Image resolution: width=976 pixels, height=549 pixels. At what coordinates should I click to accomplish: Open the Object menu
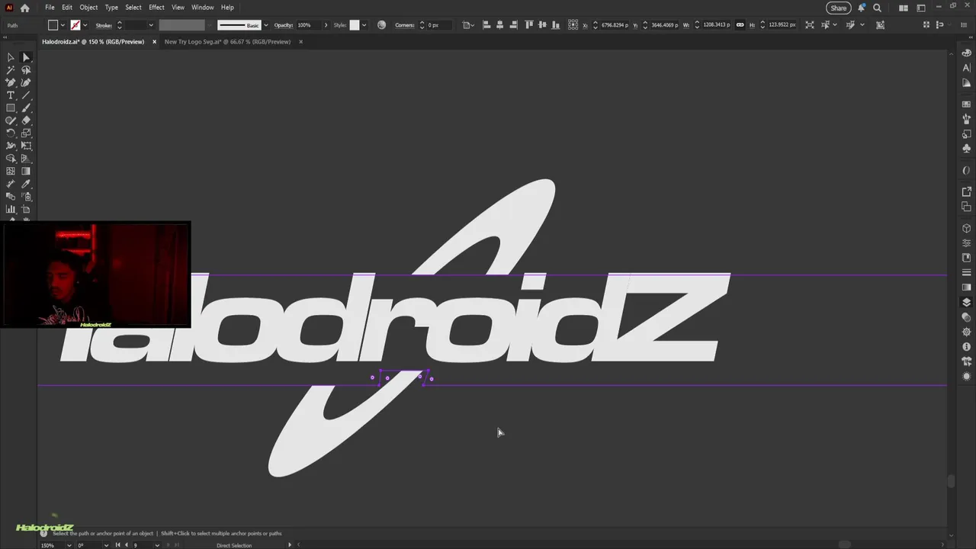coord(88,8)
